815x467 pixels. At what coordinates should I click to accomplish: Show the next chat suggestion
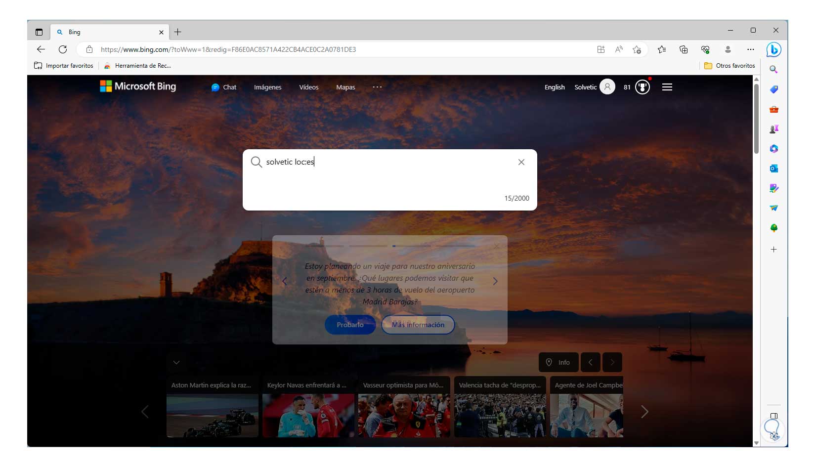click(x=495, y=281)
